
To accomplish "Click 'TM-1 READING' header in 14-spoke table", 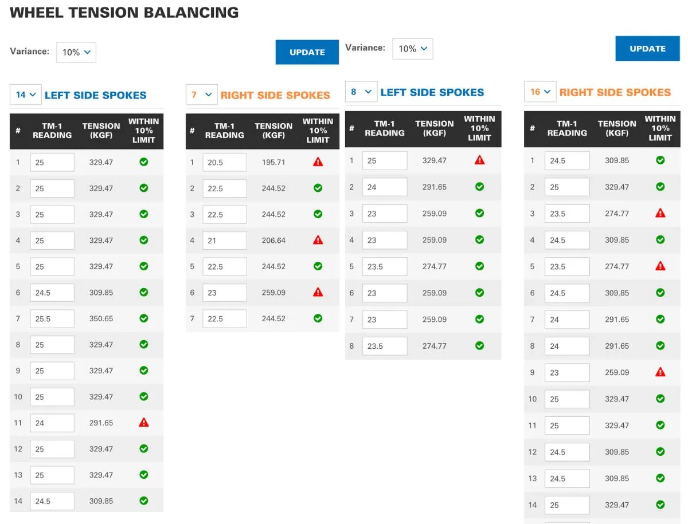I will 52,131.
